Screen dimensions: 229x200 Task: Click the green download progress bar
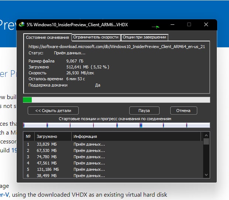116,100
